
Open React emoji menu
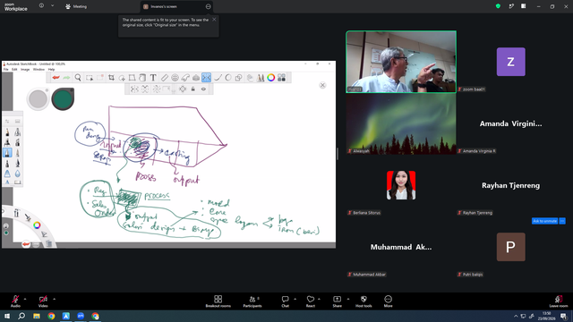coord(311,301)
